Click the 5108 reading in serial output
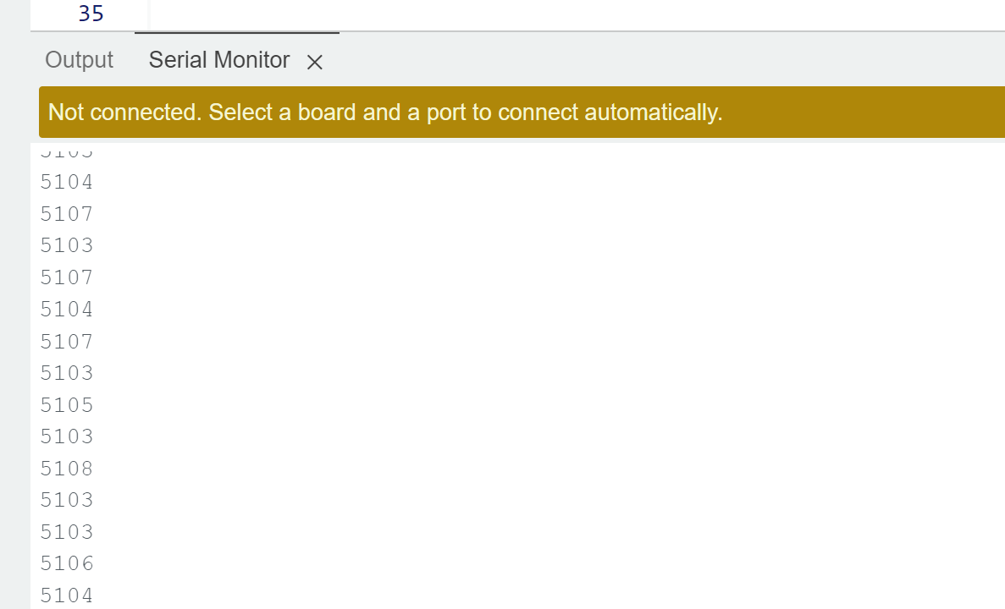The image size is (1005, 609). coord(67,468)
